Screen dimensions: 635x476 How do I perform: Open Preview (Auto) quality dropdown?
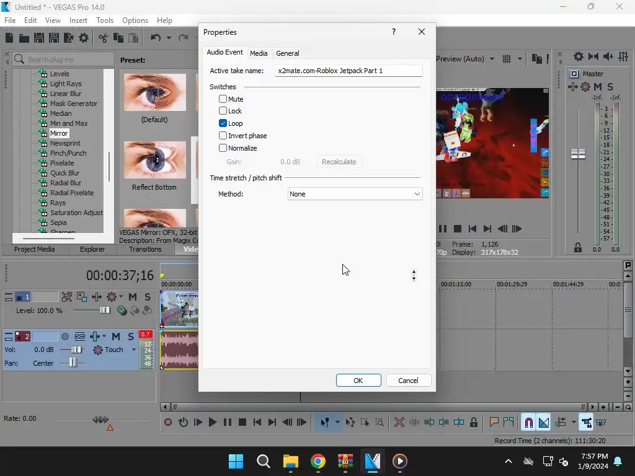click(x=492, y=59)
